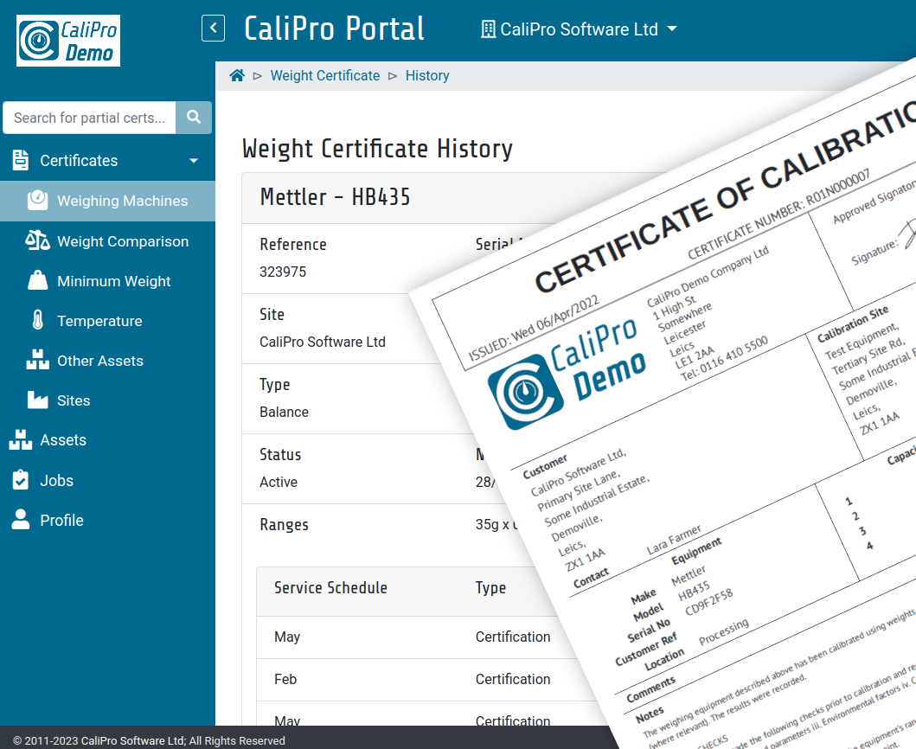
Task: Click the building icon beside CaliPro Software Ltd
Action: pyautogui.click(x=488, y=29)
